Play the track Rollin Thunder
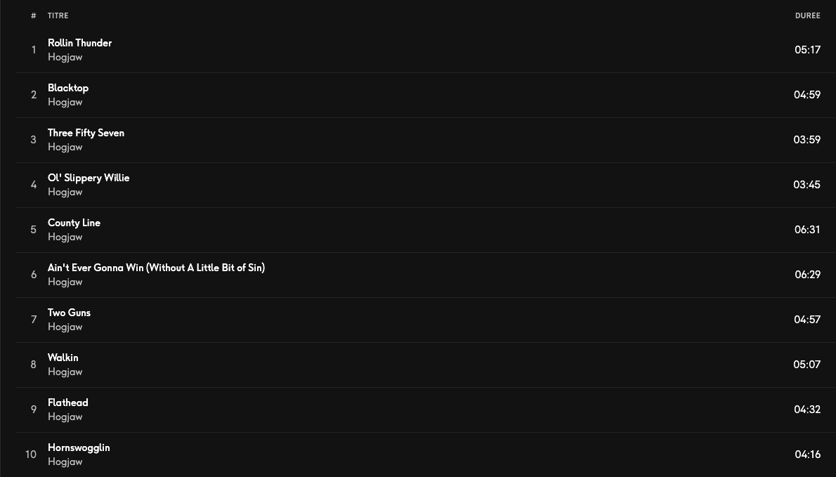 tap(79, 43)
